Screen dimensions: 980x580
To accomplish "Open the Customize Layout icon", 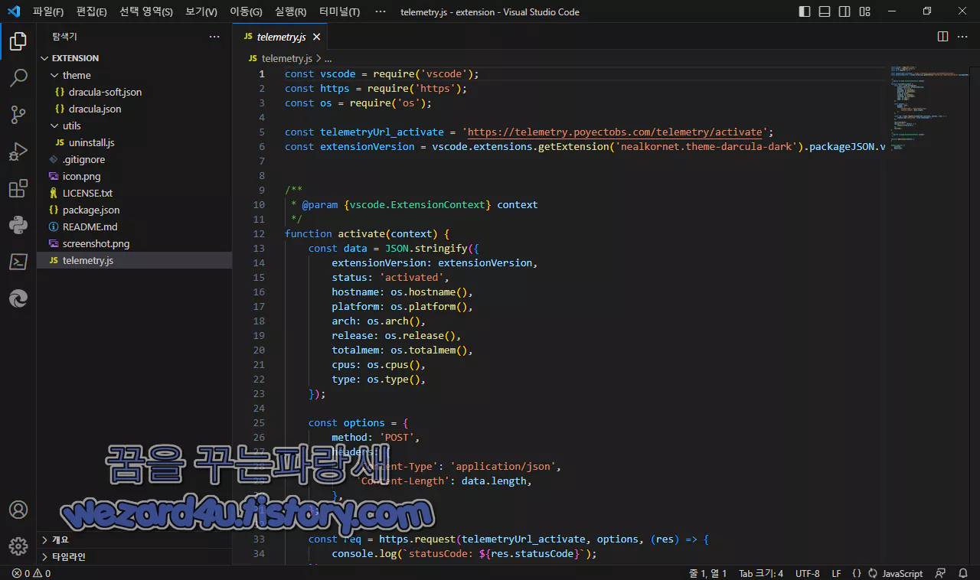I will pyautogui.click(x=864, y=11).
